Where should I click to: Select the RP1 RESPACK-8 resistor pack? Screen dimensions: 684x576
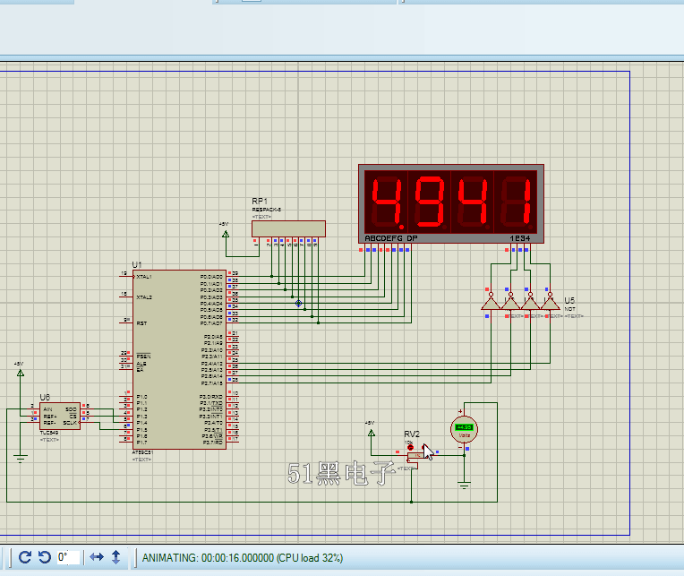(x=288, y=228)
